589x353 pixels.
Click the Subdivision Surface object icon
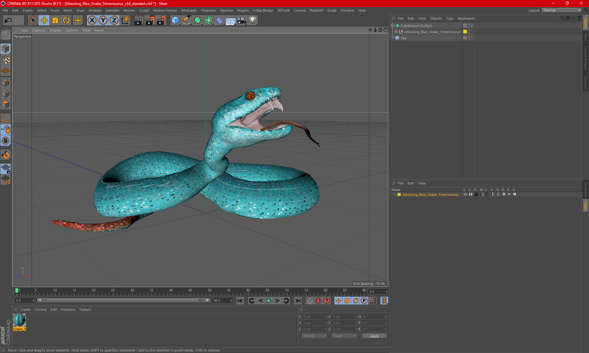(x=397, y=26)
